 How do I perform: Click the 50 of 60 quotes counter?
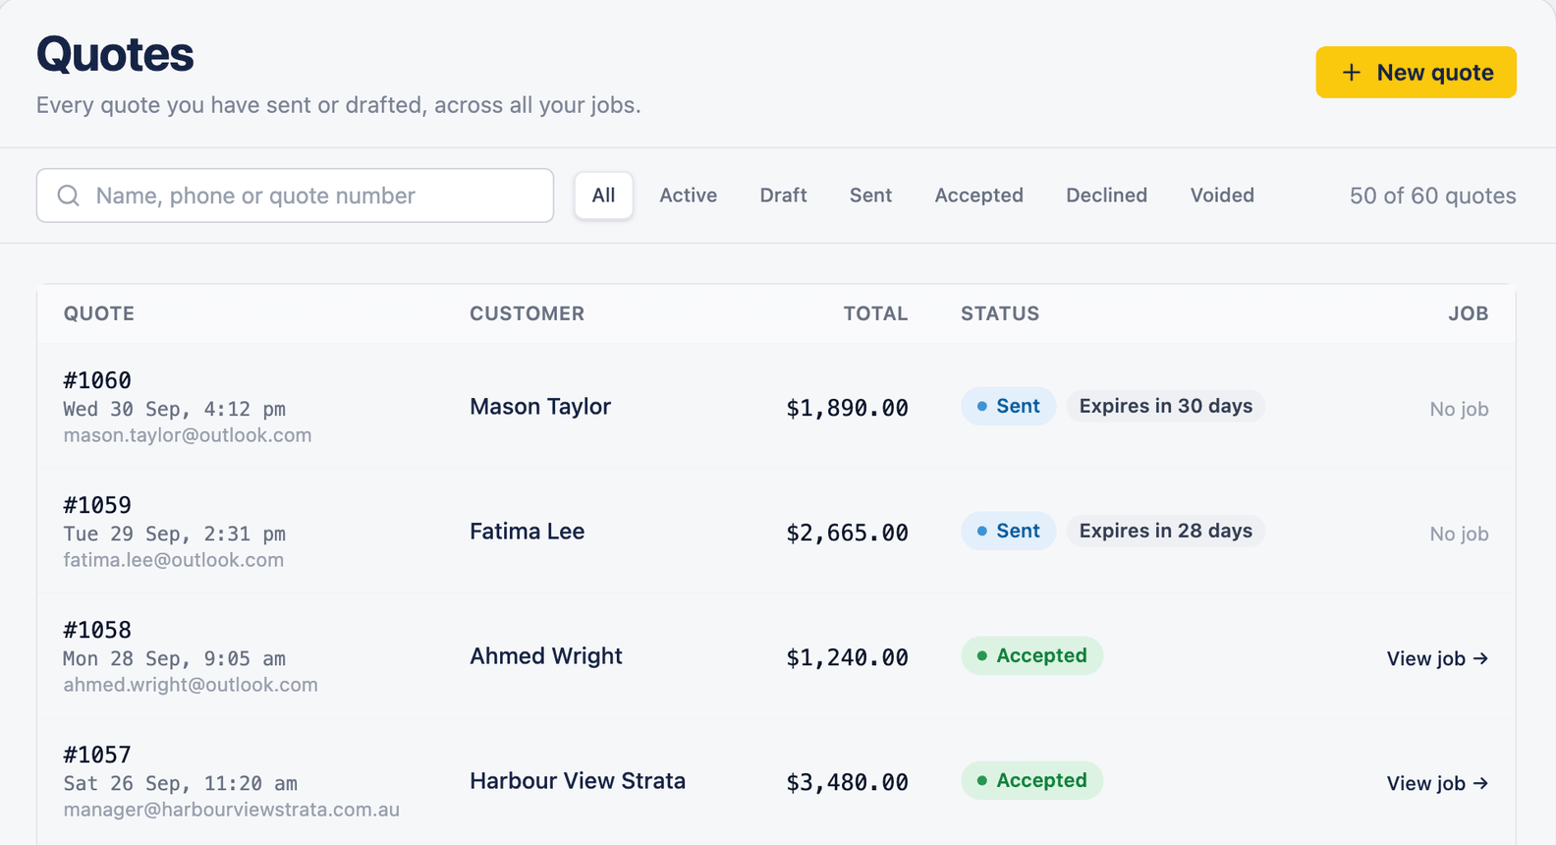pyautogui.click(x=1432, y=196)
